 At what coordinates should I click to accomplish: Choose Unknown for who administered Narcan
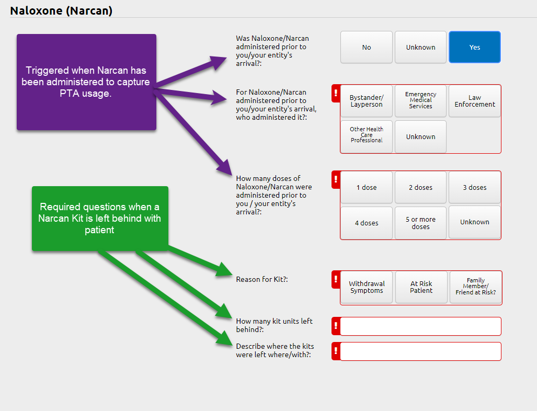(x=420, y=136)
